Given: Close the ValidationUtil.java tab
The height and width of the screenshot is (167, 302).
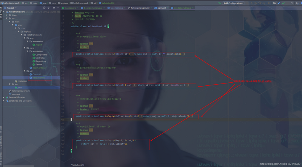Looking at the screenshot, I should (193, 8).
